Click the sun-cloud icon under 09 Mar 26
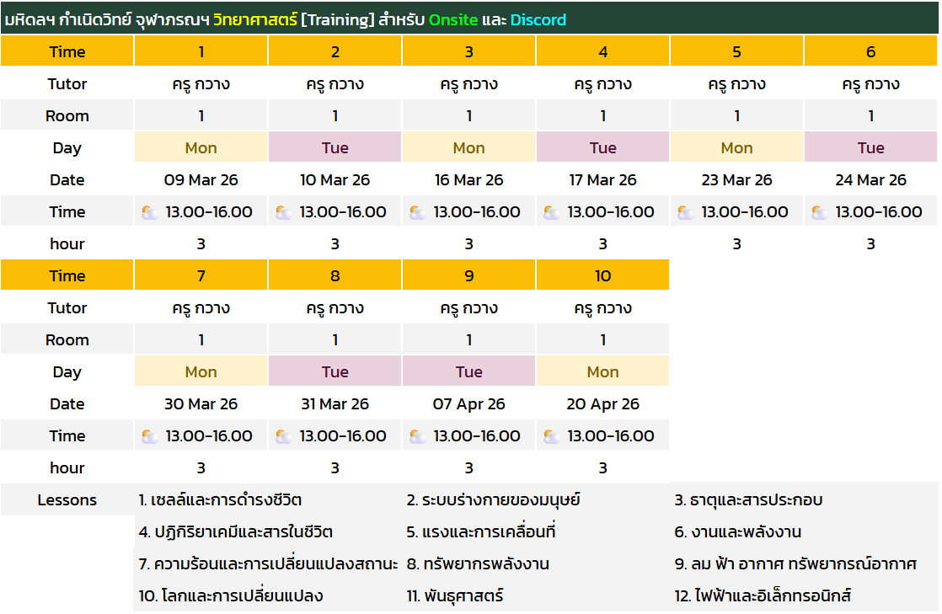942x614 pixels. coord(149,212)
